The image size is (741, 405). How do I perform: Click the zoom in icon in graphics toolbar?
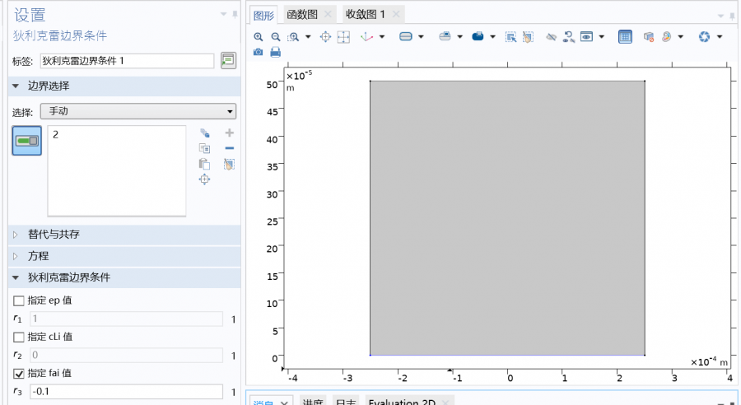[259, 37]
